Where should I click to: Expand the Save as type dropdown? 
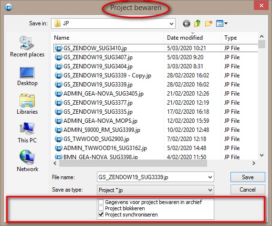tap(210, 190)
